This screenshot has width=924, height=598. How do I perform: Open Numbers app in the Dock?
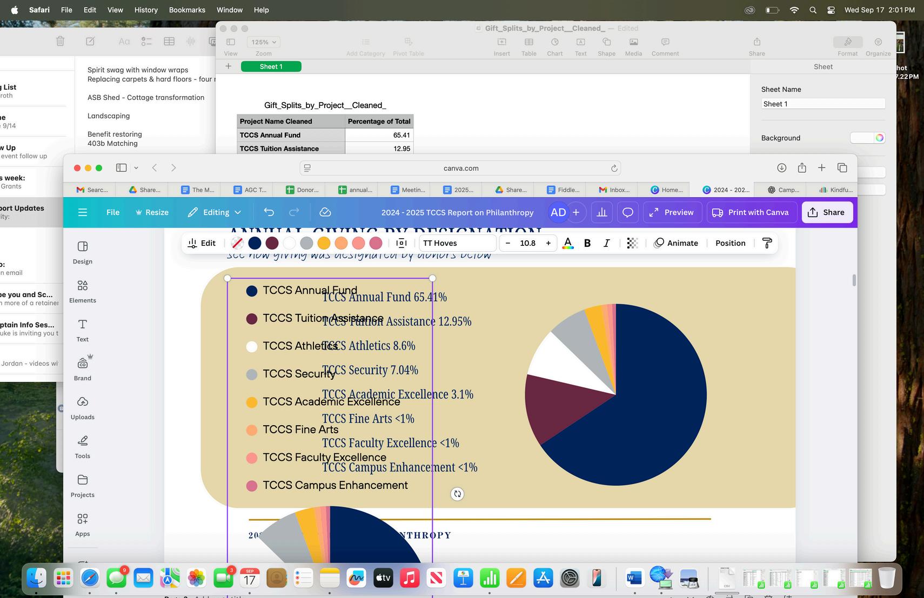(x=490, y=578)
